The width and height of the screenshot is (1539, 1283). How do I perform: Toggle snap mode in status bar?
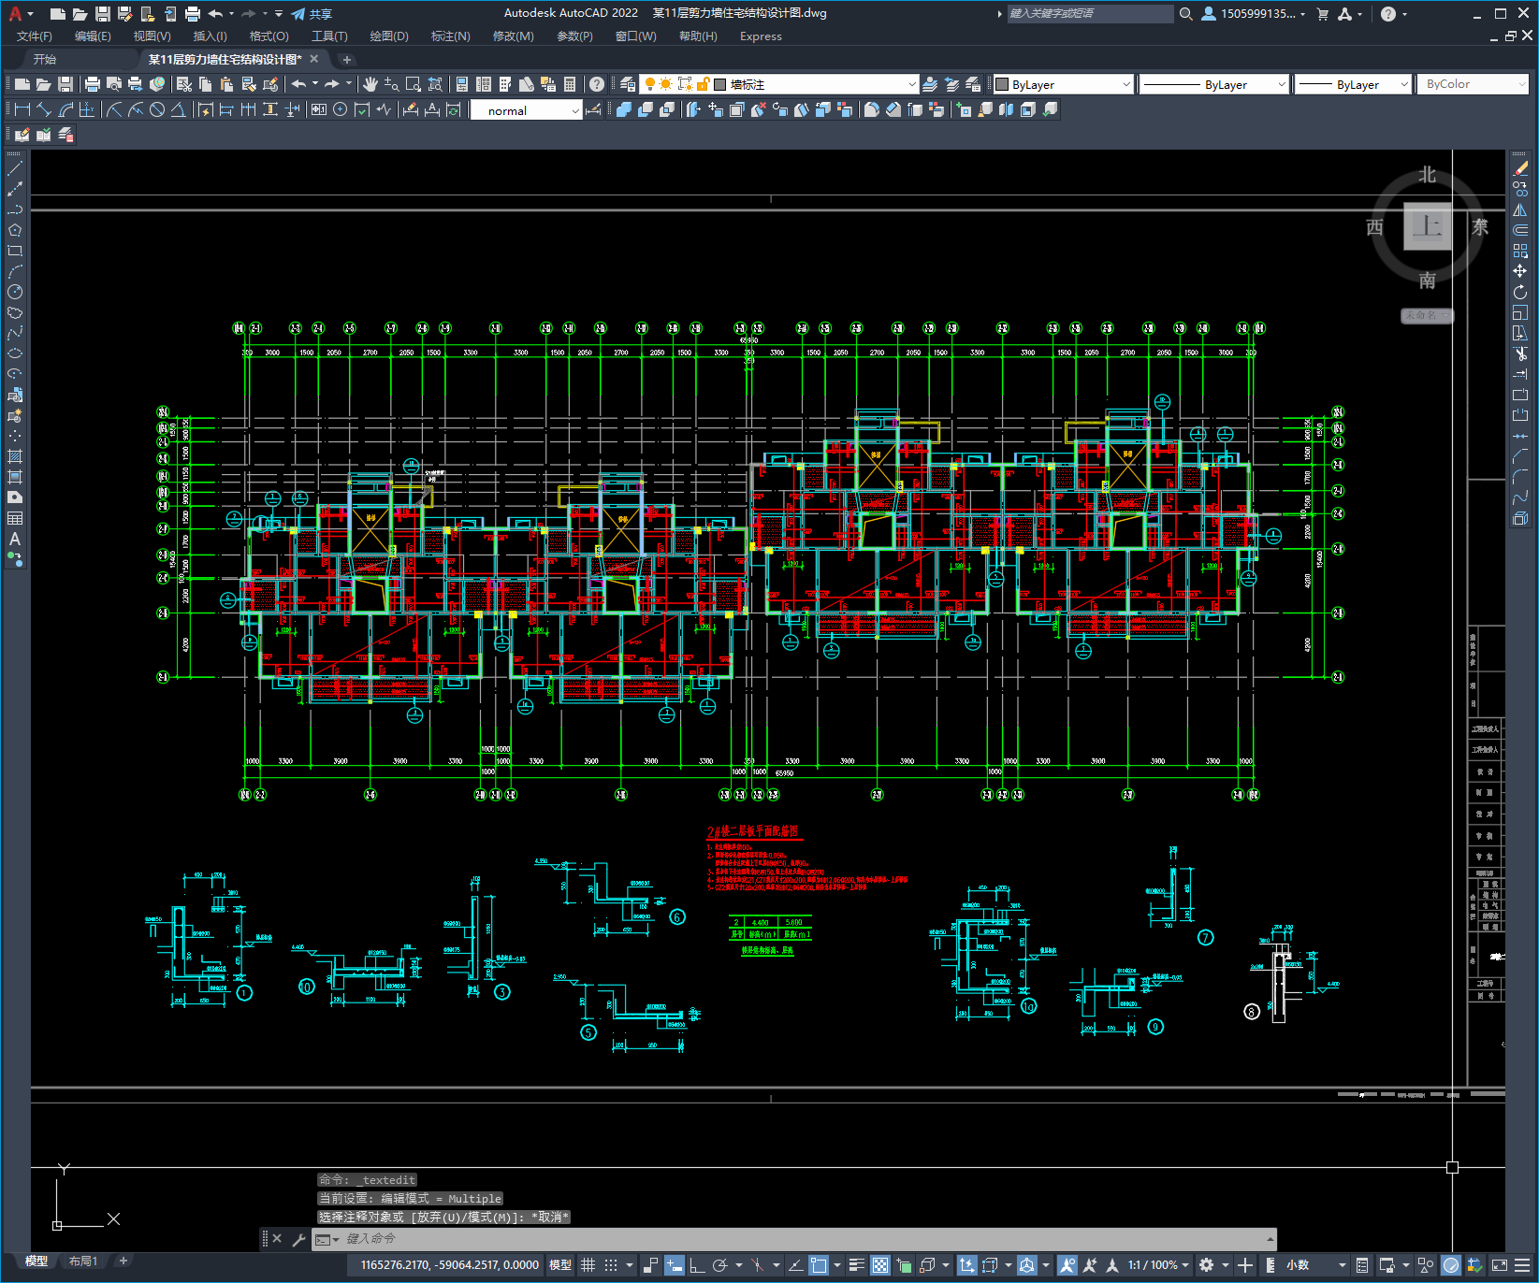click(611, 1265)
